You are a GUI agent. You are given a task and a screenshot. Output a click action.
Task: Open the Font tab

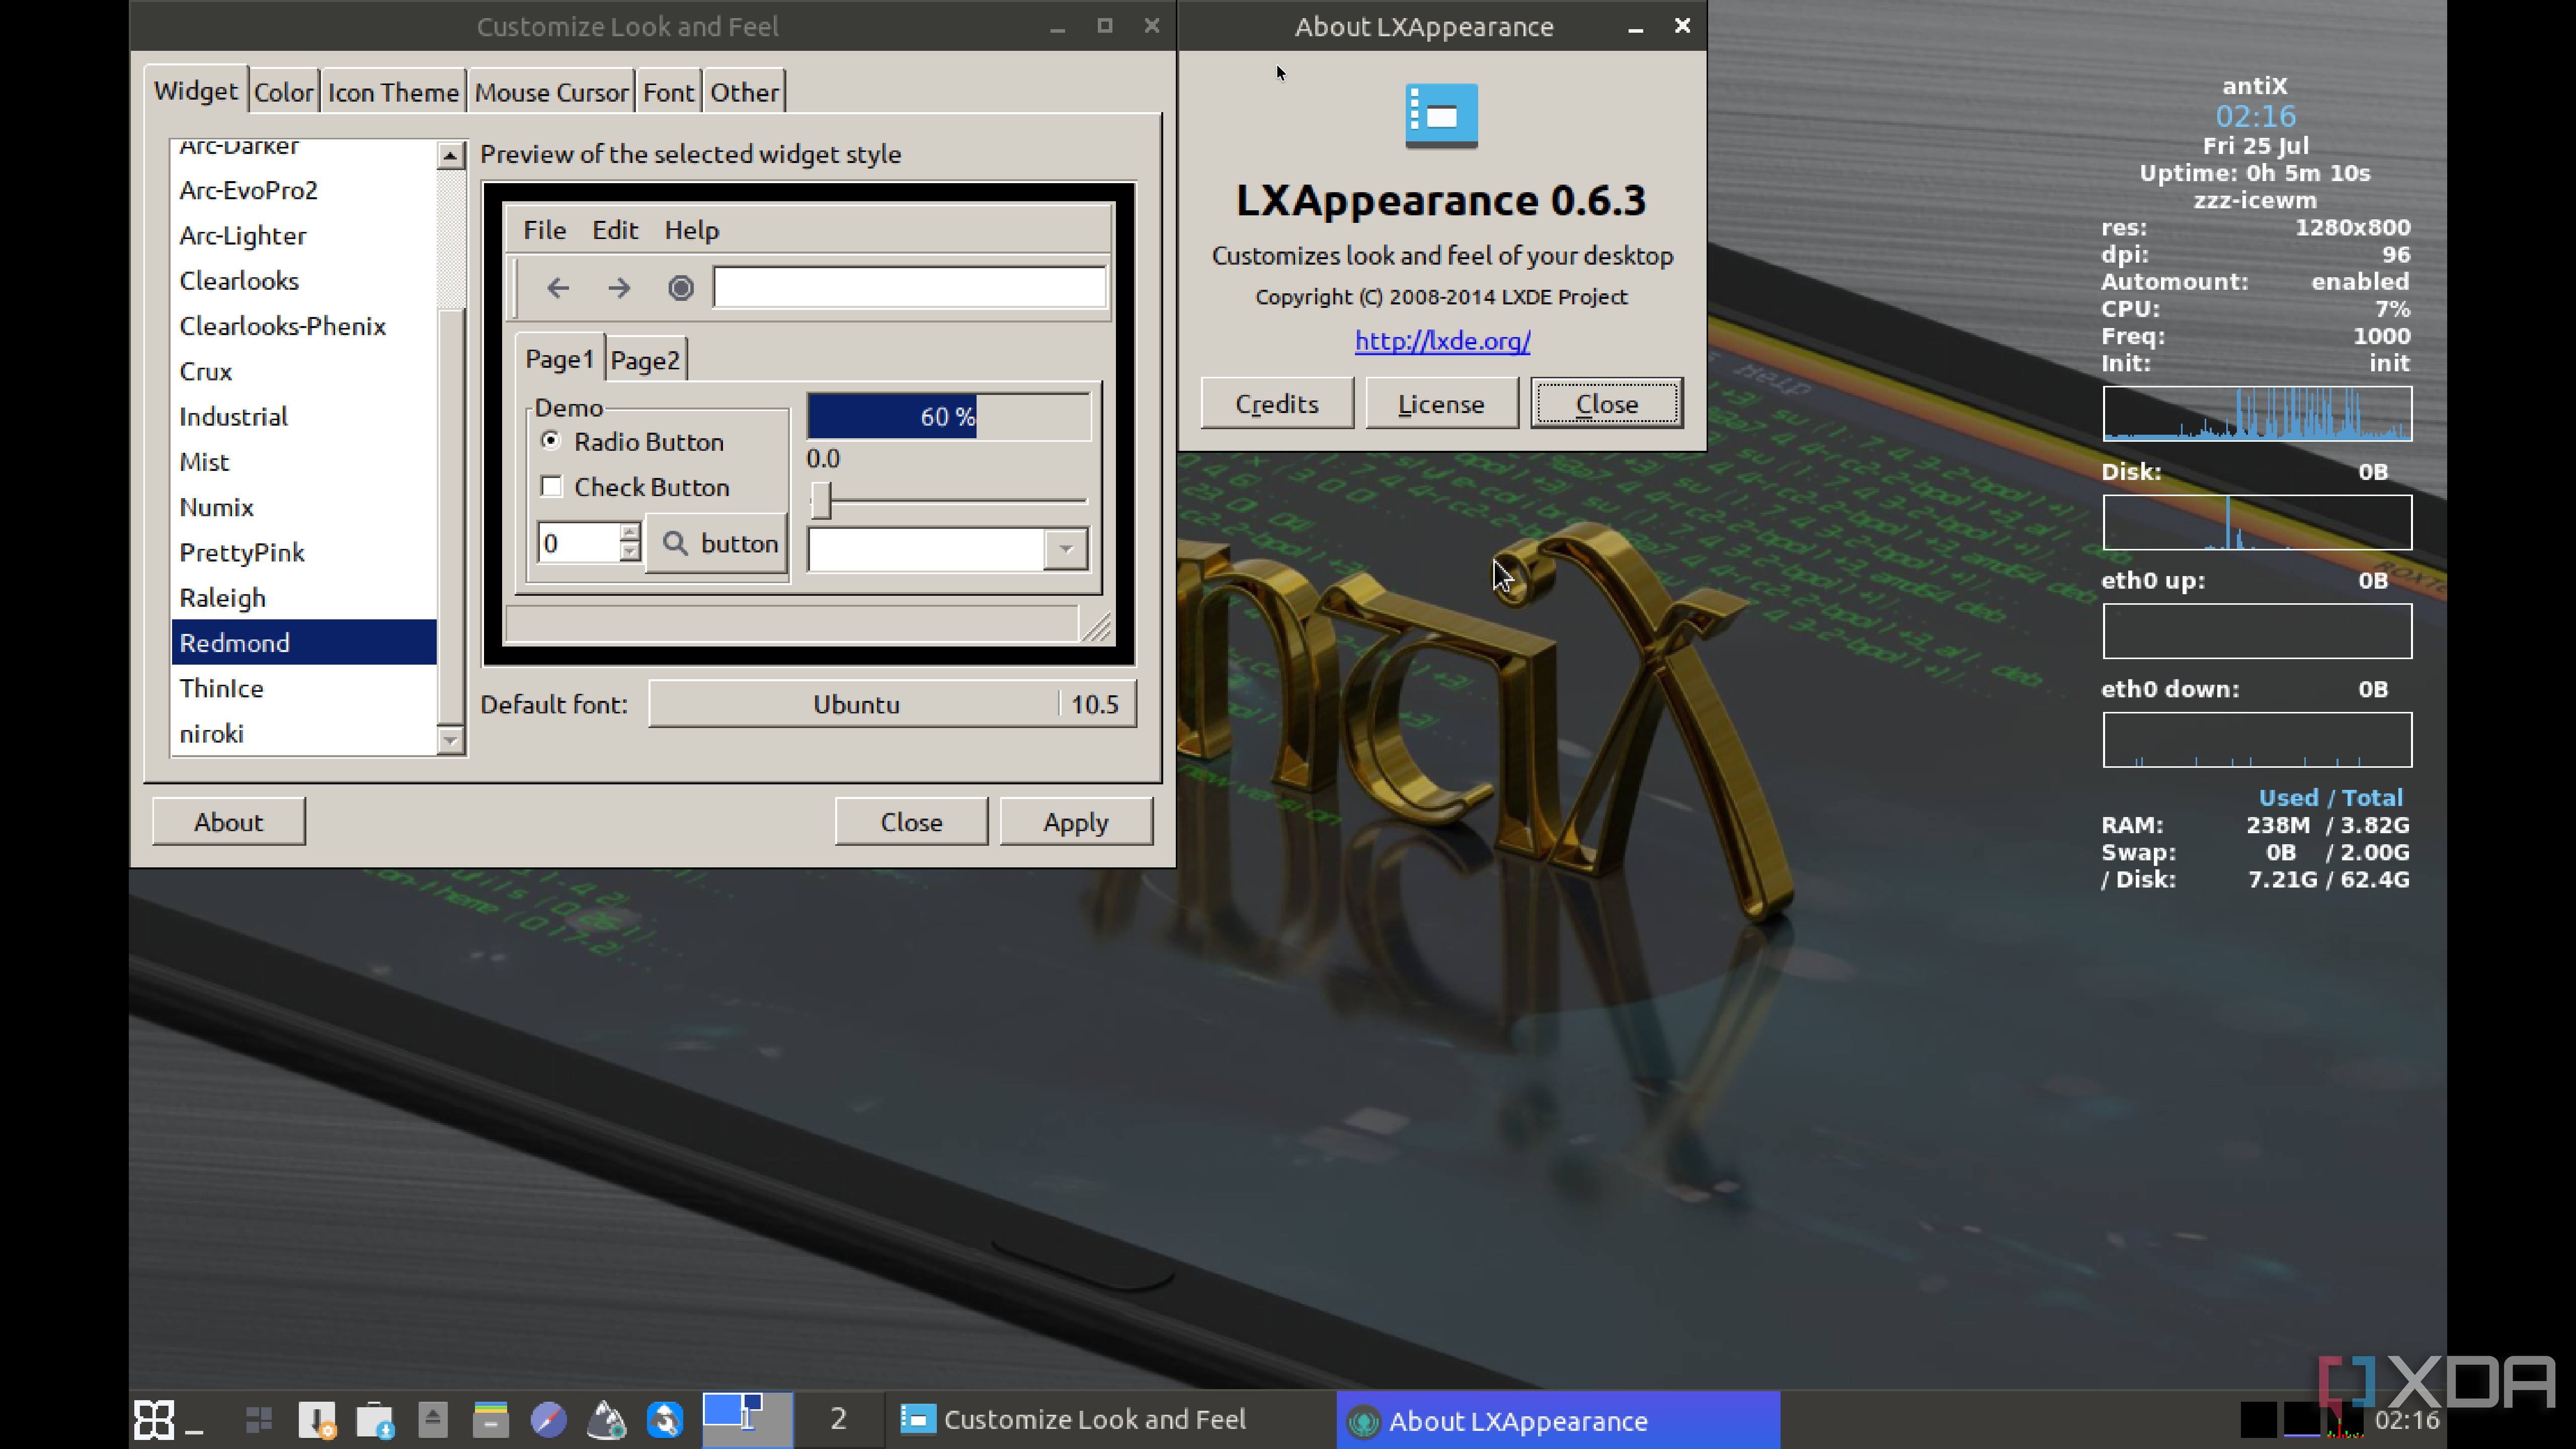(668, 92)
